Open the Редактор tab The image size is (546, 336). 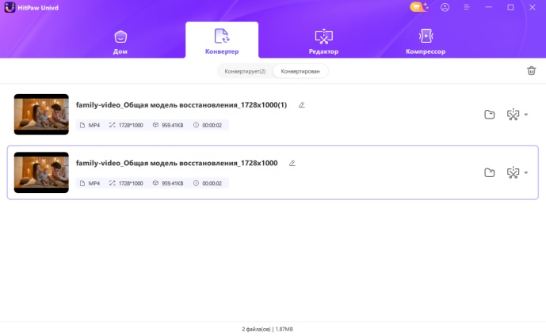click(323, 41)
